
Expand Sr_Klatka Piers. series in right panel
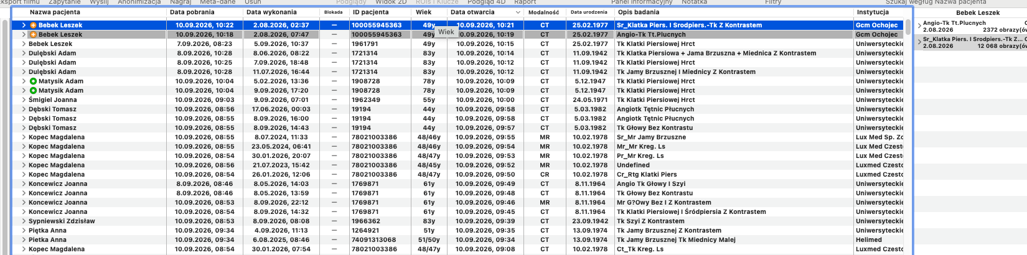point(919,42)
